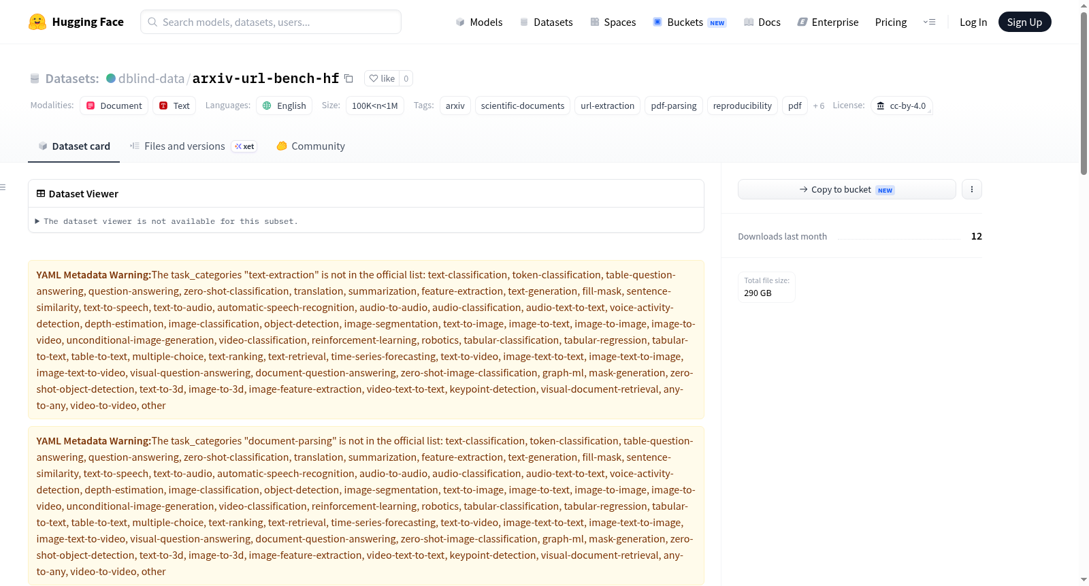This screenshot has height=586, width=1089.
Task: Click the Document modality icon
Action: tap(91, 105)
